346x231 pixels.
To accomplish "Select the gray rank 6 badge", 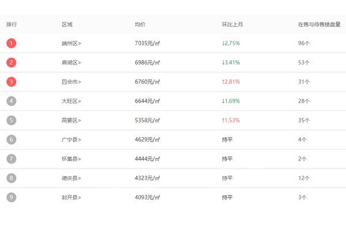I will pyautogui.click(x=12, y=140).
